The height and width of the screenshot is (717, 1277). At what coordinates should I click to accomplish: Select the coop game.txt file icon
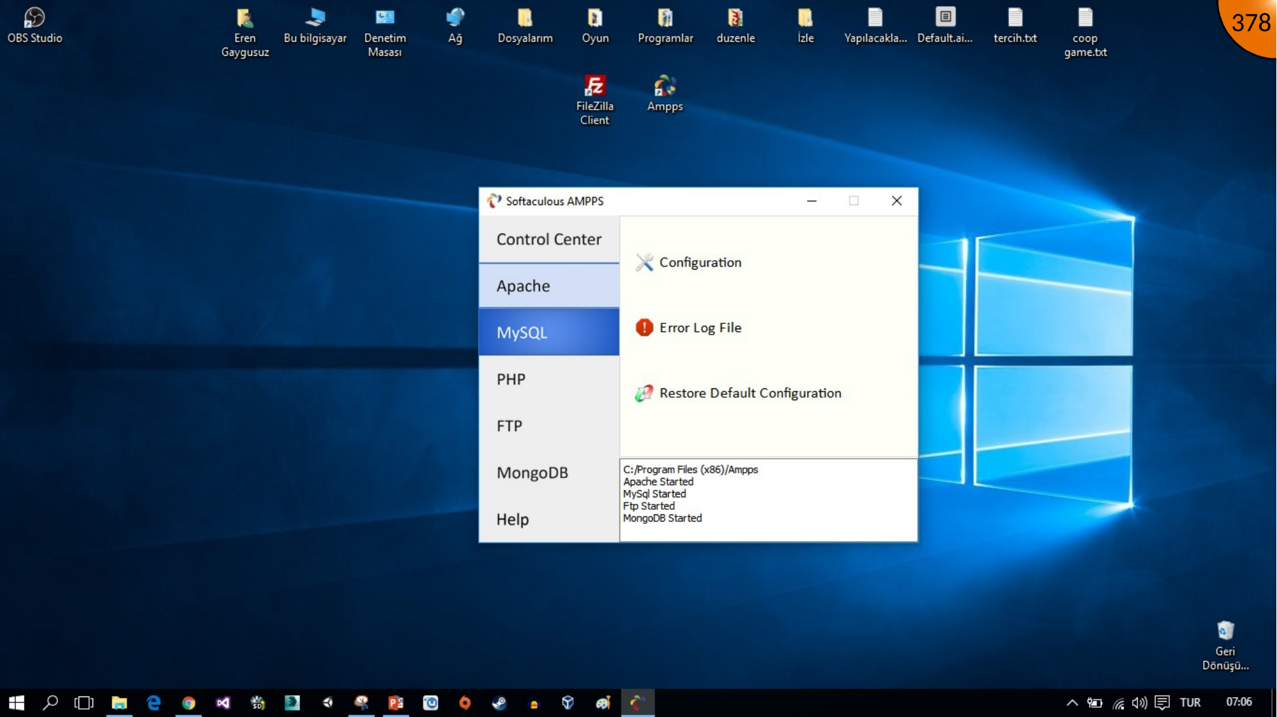[1086, 33]
